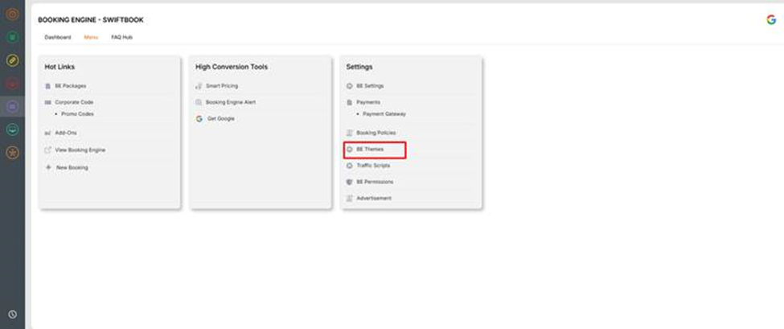
Task: Open BE Packages under Hot Links
Action: [x=70, y=85]
